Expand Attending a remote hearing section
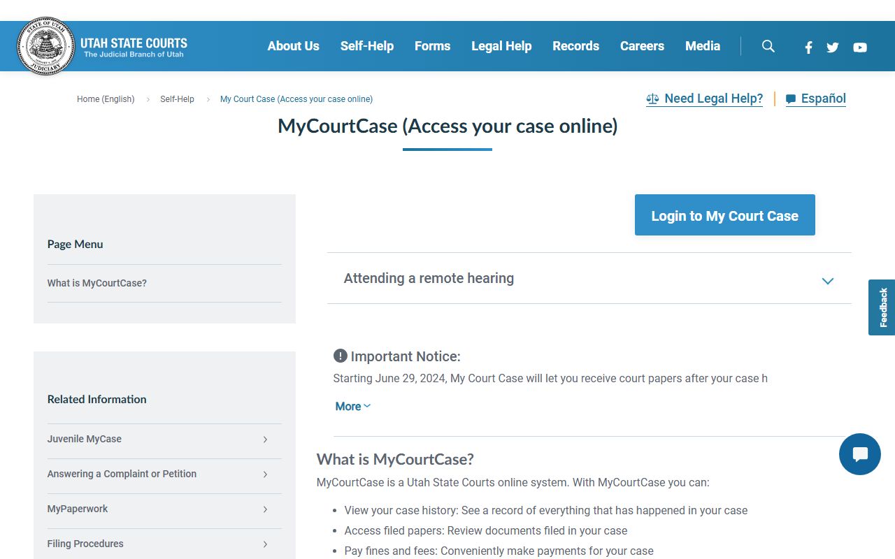 [589, 278]
